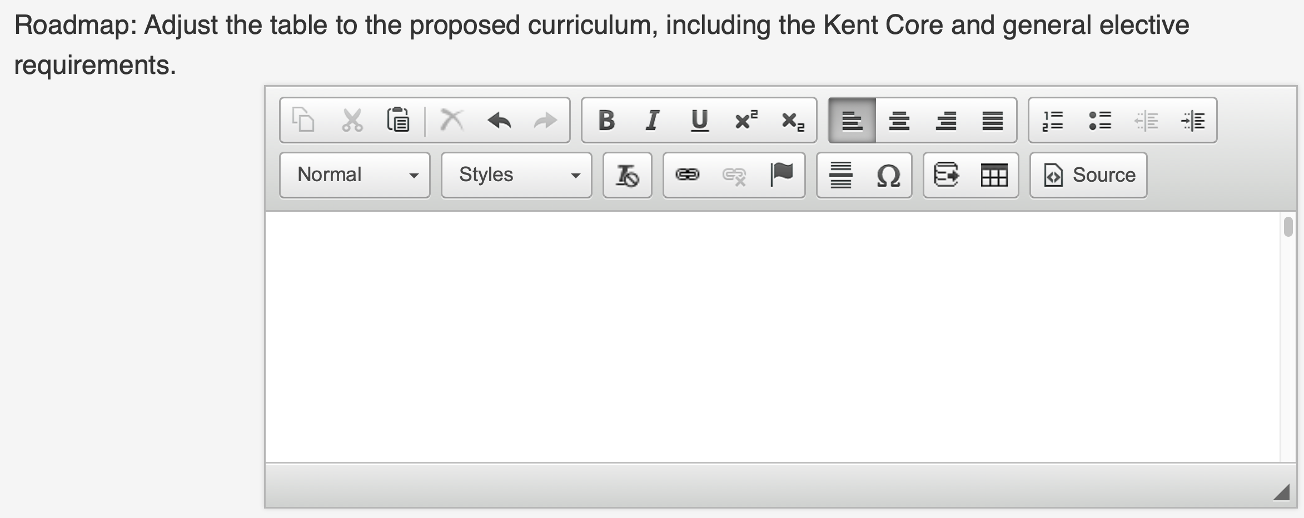Undo the last editing action
Image resolution: width=1304 pixels, height=518 pixels.
[499, 119]
